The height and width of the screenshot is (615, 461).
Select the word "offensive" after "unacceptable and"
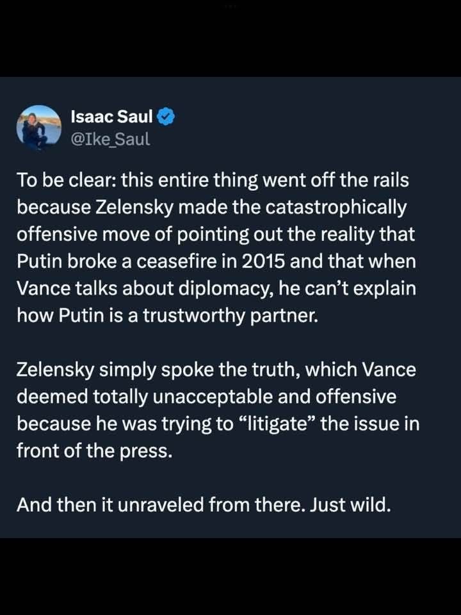356,397
